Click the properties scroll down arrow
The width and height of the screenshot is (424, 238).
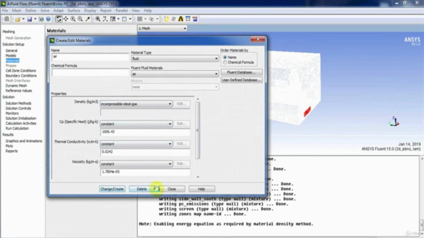coord(197,177)
